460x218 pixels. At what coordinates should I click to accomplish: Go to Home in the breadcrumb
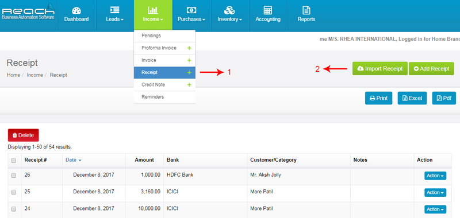[13, 75]
